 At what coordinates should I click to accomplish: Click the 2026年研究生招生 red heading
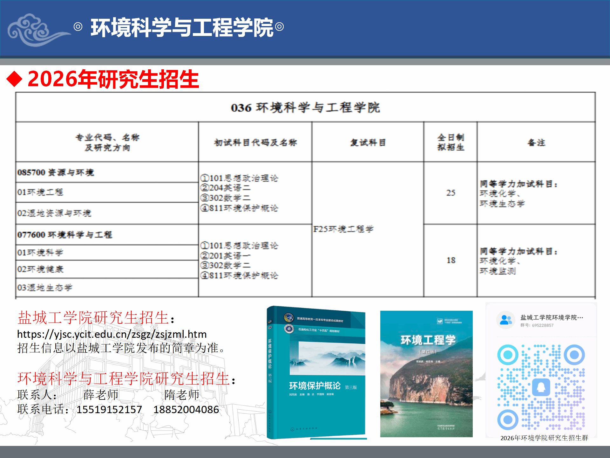(113, 79)
